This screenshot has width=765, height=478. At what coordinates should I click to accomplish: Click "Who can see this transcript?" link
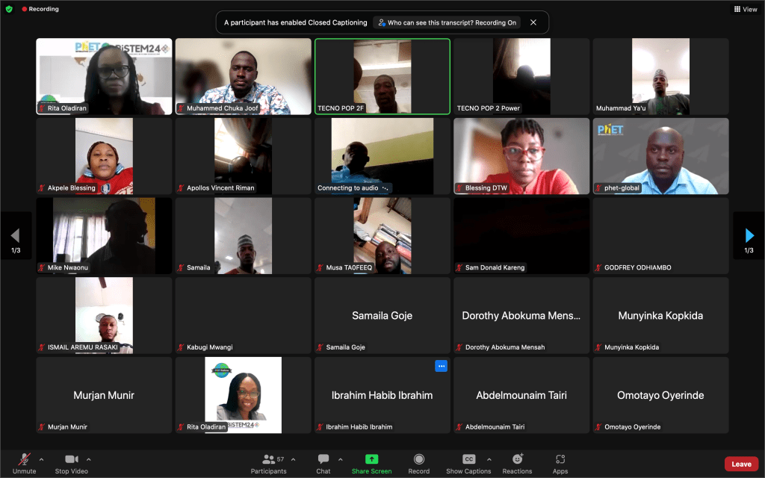pyautogui.click(x=447, y=22)
